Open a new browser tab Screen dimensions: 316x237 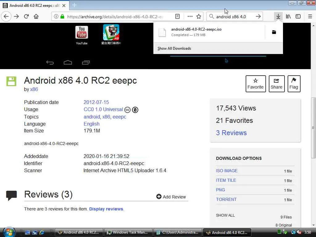pyautogui.click(x=74, y=5)
